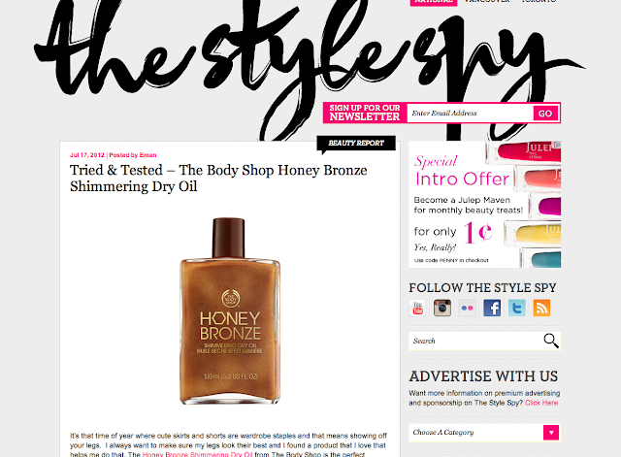
Task: Subscribe using the orange RSS feed icon
Action: tap(541, 309)
